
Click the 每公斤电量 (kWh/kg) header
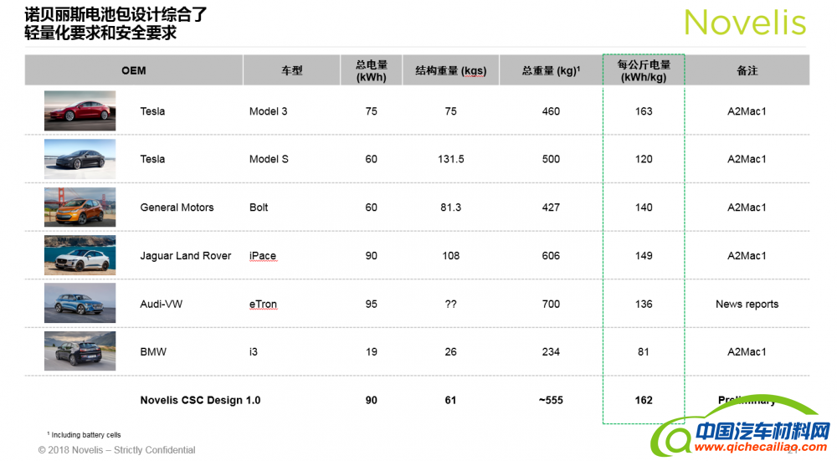pyautogui.click(x=644, y=70)
